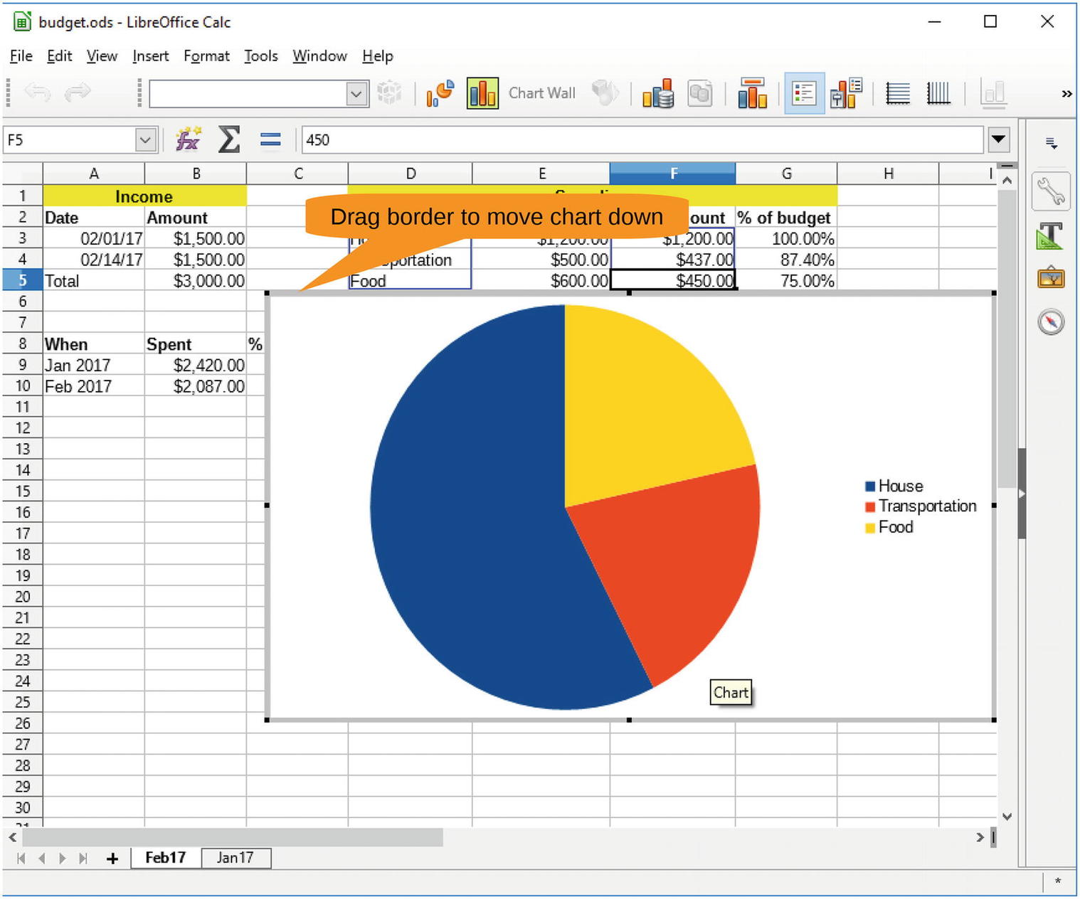
Task: Click the vertical scrollbar down arrow
Action: pos(1007,816)
